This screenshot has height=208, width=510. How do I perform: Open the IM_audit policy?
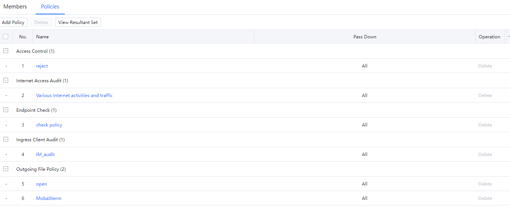(45, 155)
